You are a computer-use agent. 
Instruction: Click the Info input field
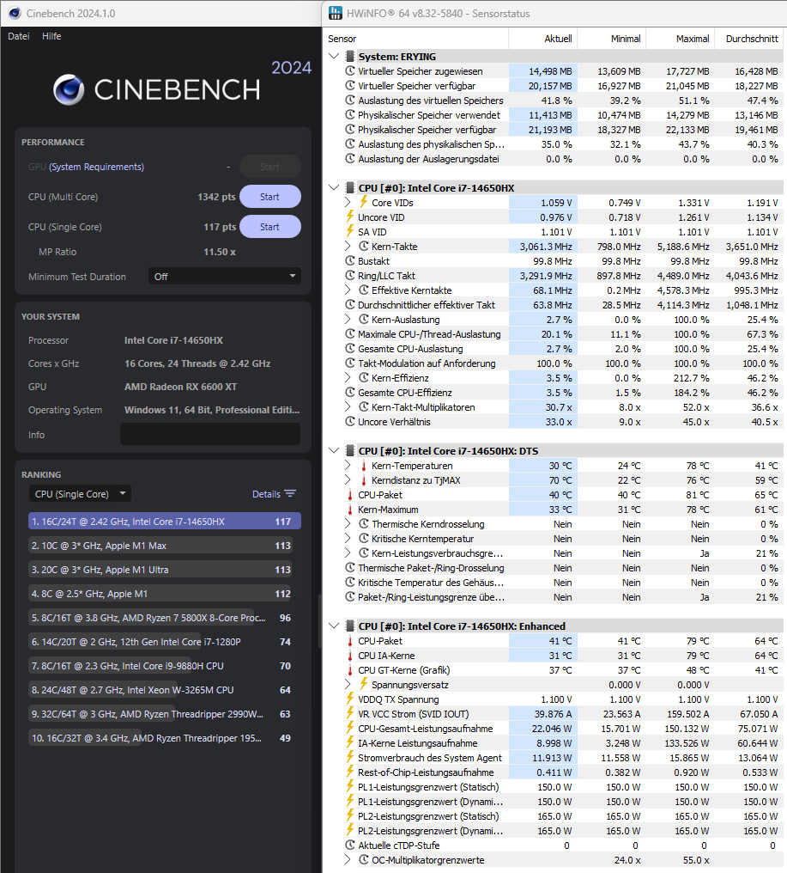click(x=210, y=434)
